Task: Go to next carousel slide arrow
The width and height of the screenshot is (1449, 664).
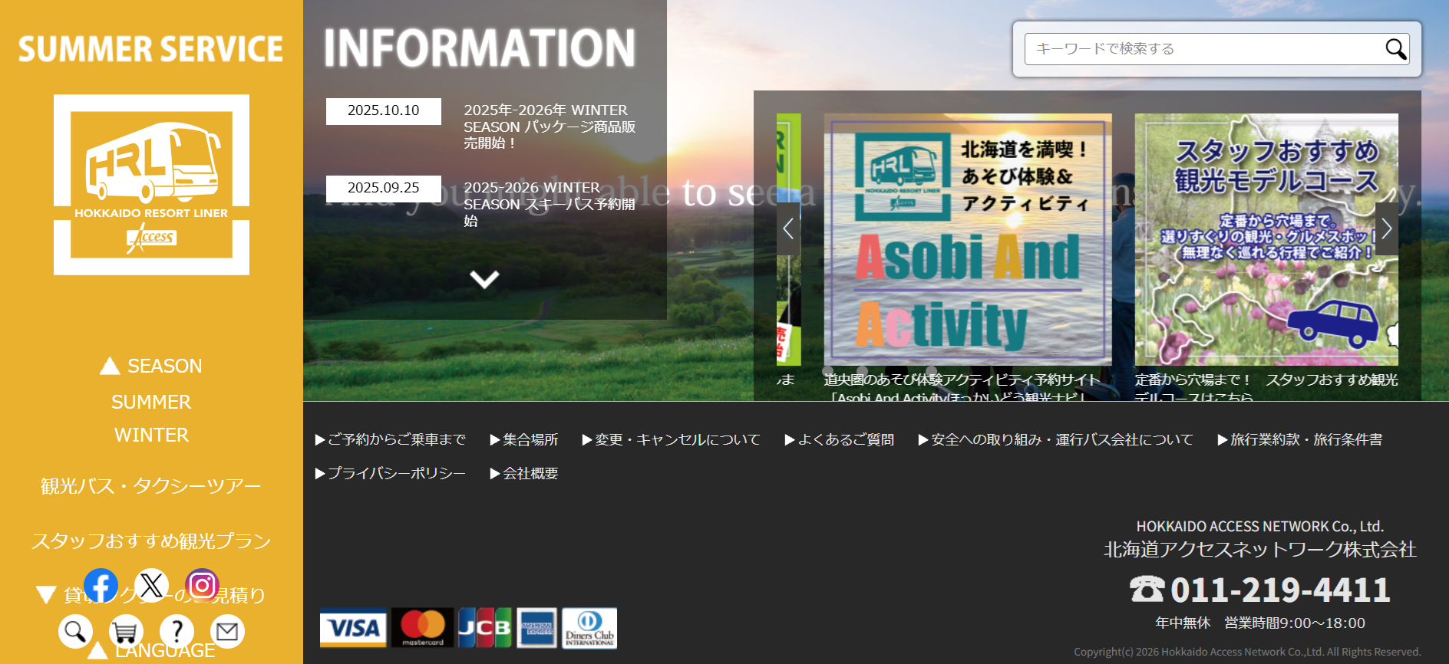Action: point(1386,228)
